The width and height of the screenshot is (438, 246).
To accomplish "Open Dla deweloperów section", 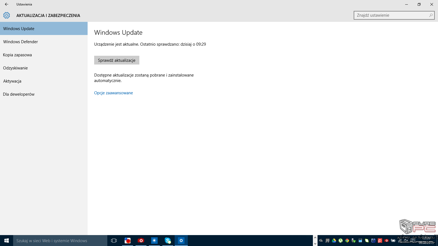I will 44,94.
